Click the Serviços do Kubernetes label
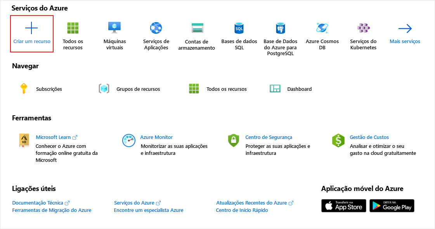 363,44
